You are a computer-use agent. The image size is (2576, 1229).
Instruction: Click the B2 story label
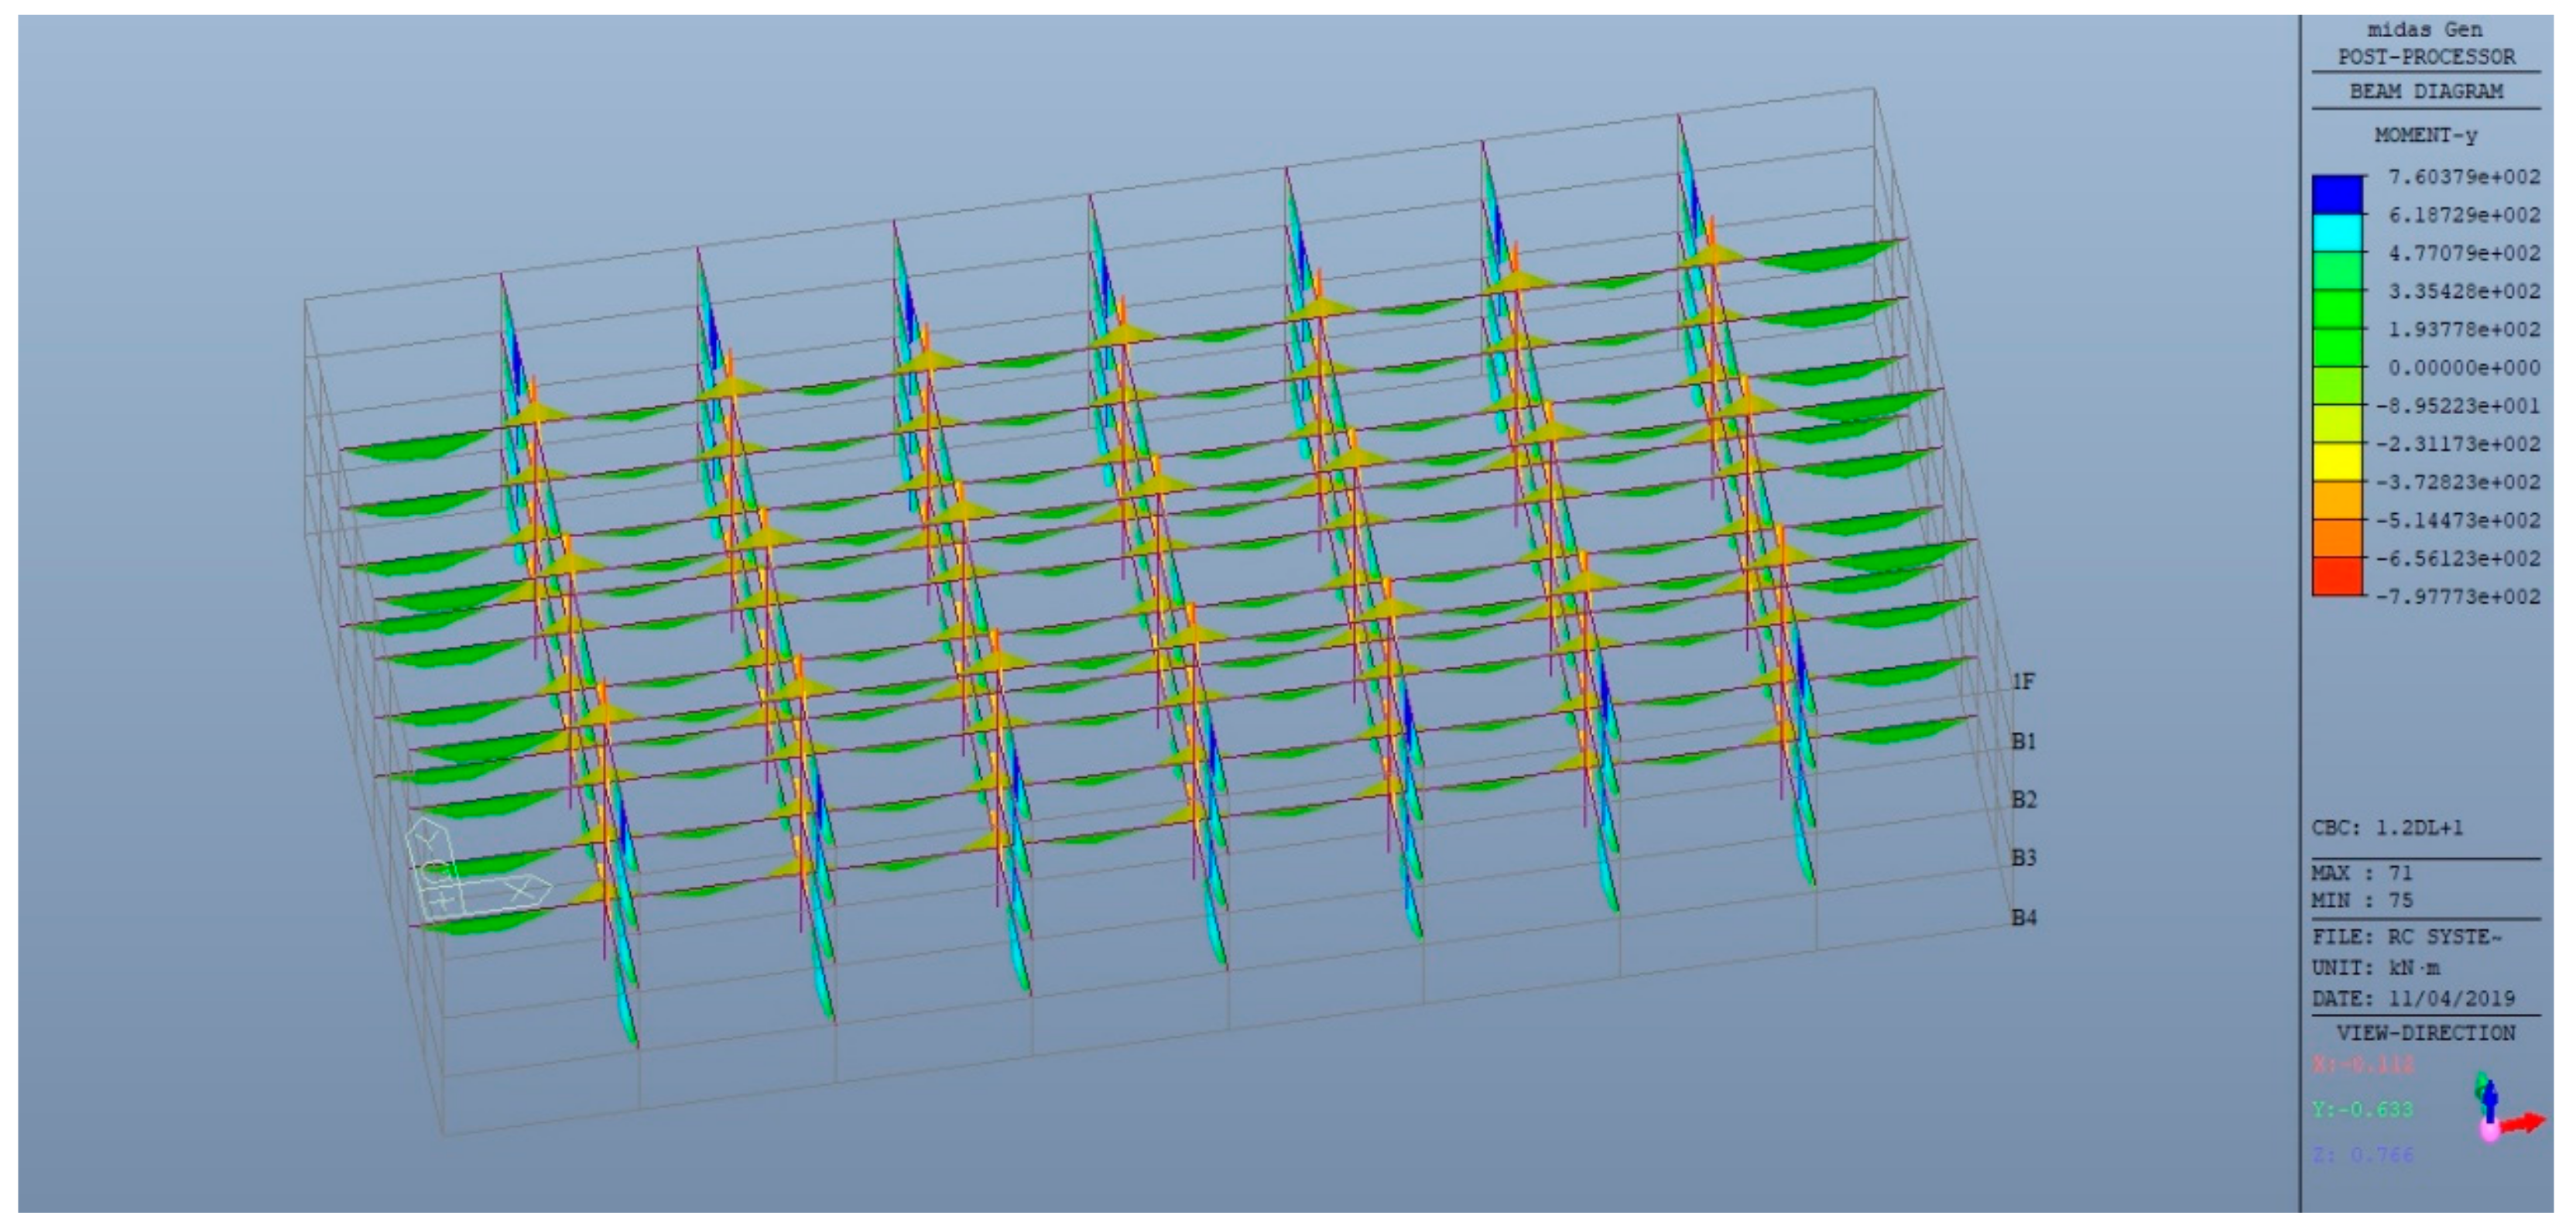2023,799
